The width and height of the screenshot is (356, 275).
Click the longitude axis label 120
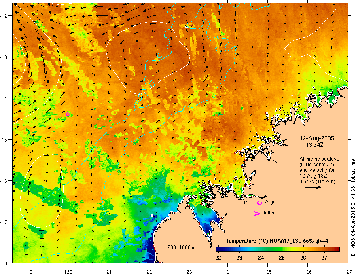coord(68,272)
